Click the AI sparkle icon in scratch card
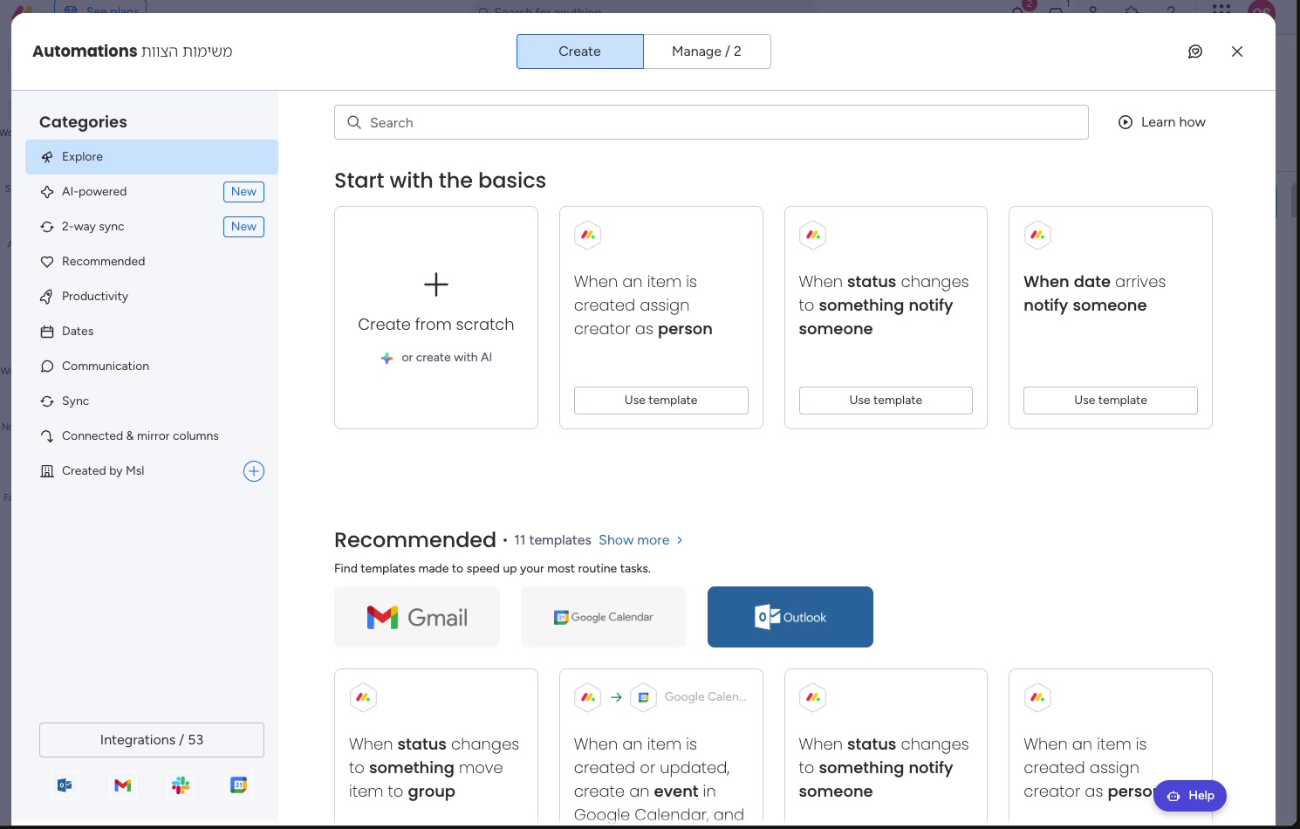Screen dimensions: 1300x829 (387, 358)
